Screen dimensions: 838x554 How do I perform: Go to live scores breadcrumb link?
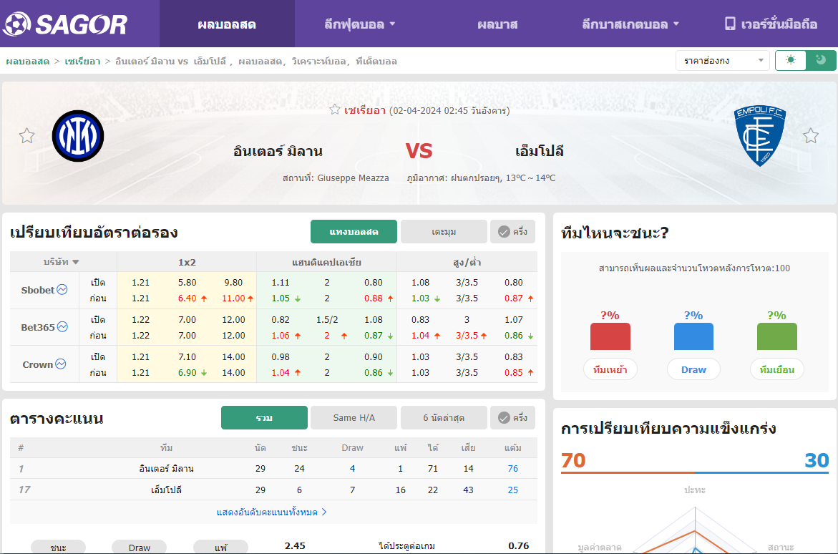28,61
